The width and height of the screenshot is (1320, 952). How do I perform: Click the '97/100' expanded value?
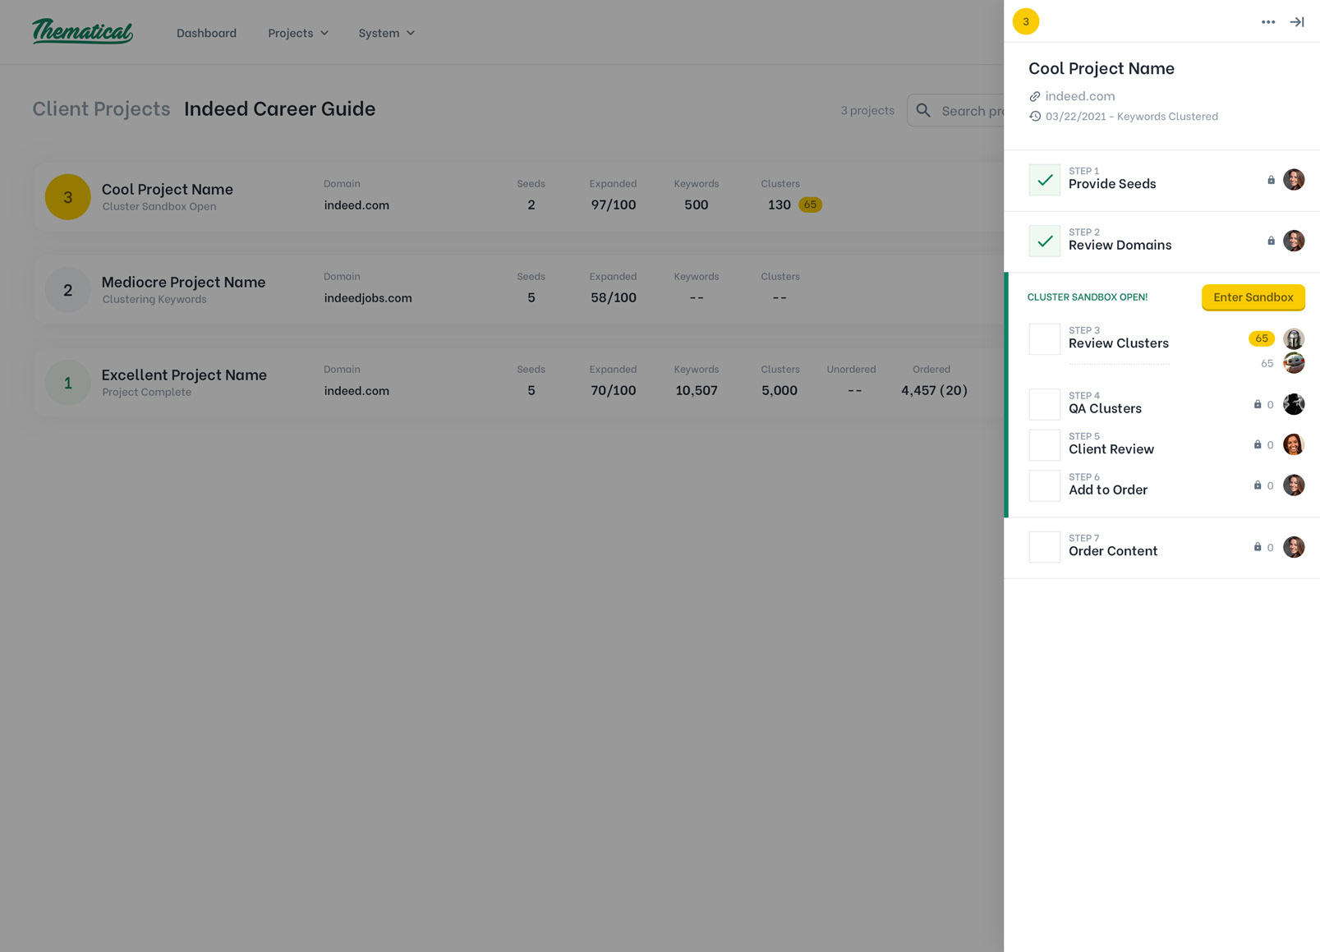point(614,205)
